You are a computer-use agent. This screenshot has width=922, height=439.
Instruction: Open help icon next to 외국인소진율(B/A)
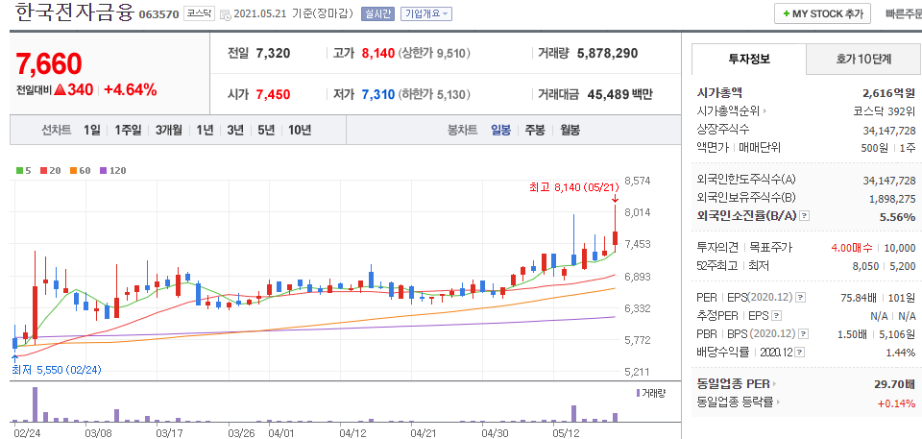click(805, 216)
